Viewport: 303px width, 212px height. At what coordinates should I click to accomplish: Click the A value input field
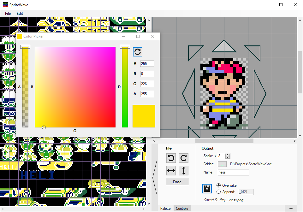147,94
